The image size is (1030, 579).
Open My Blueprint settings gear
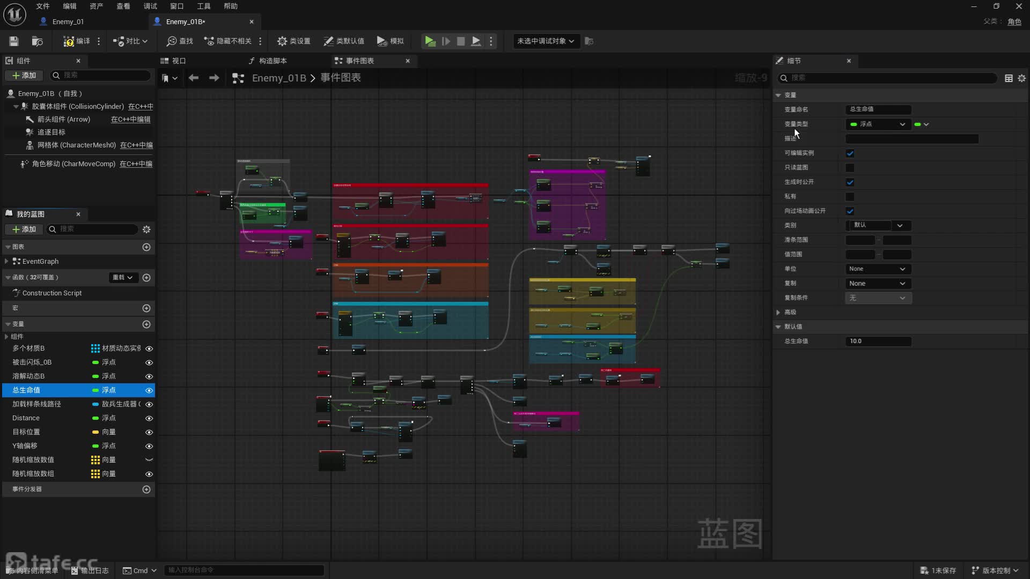click(x=146, y=229)
